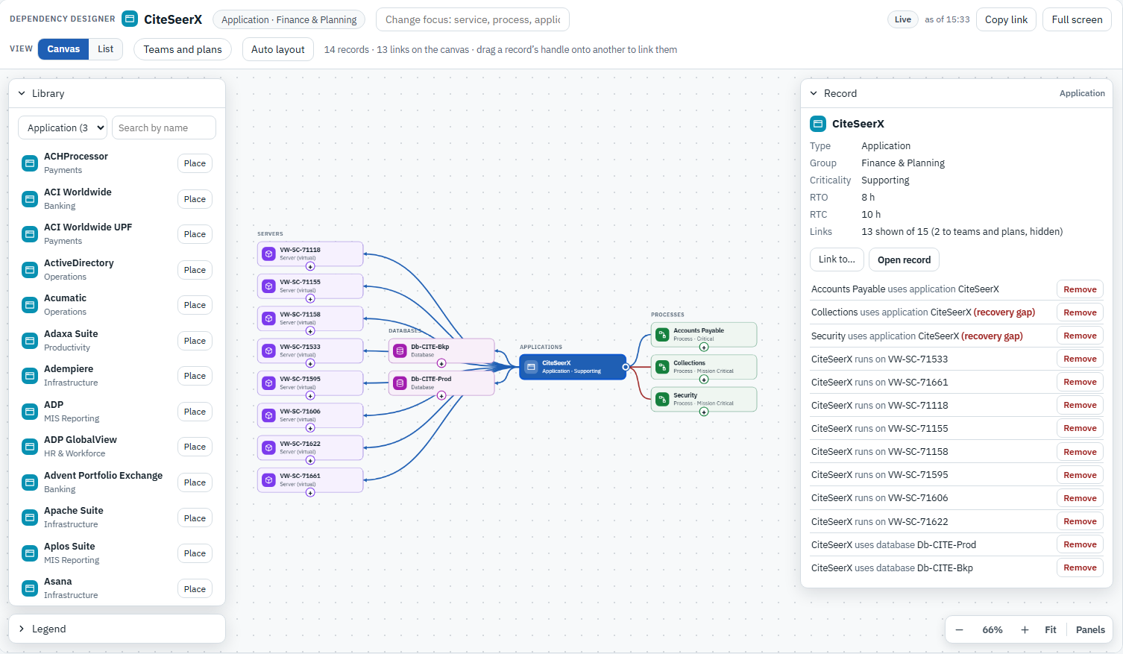Click the Copy link button
1123x654 pixels.
pyautogui.click(x=1006, y=19)
